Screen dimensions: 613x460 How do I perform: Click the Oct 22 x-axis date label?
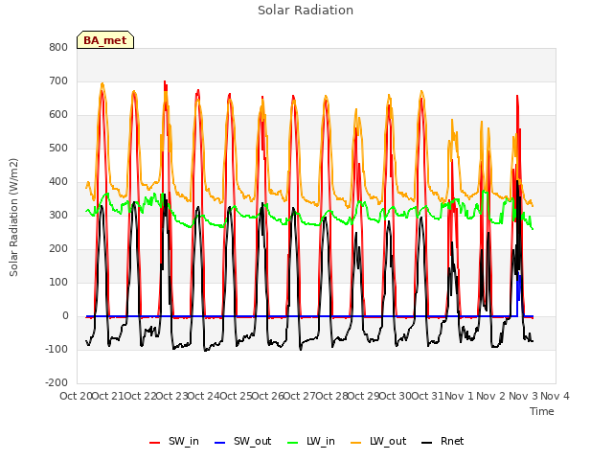(x=141, y=396)
